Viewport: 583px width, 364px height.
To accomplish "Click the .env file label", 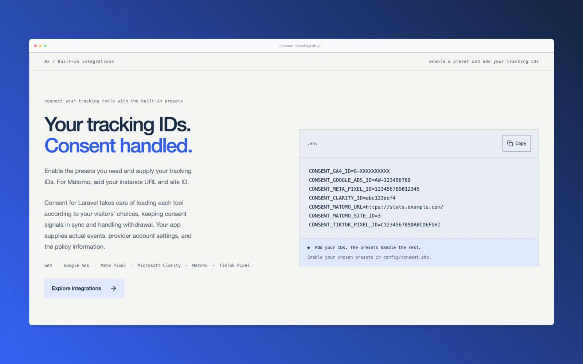I will coord(312,143).
